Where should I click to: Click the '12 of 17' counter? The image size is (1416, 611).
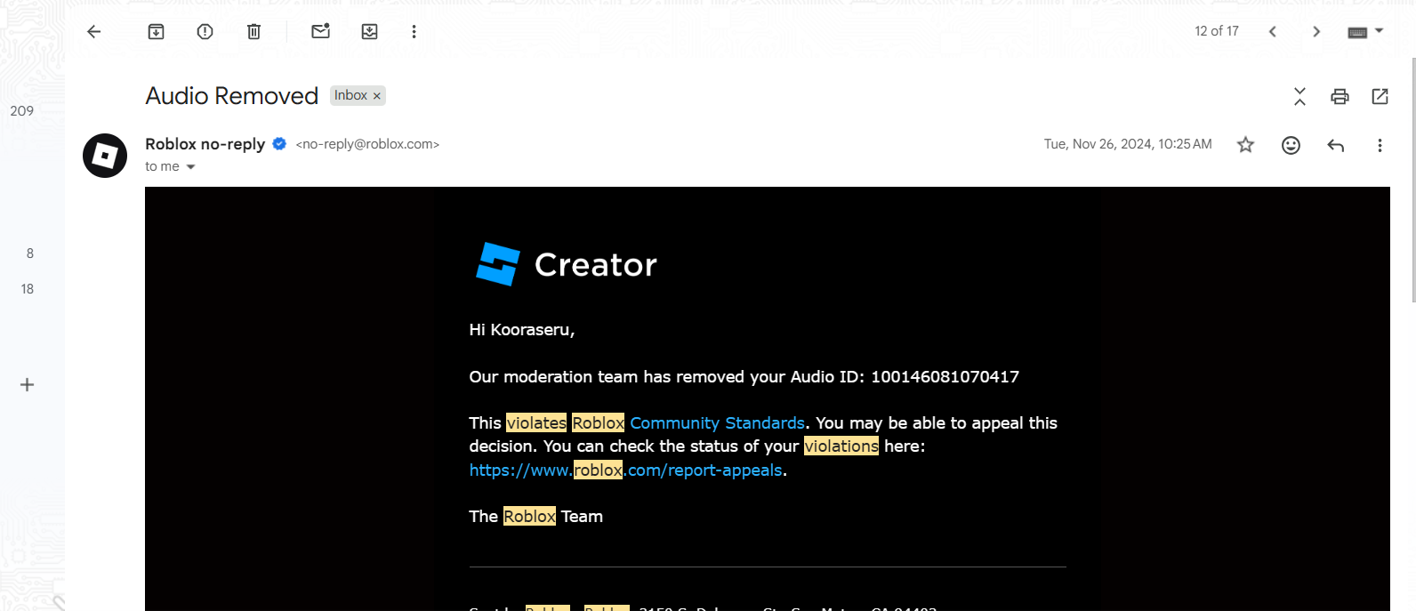1217,31
